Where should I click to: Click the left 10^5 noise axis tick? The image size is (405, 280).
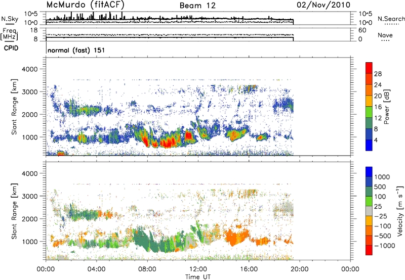point(31,14)
